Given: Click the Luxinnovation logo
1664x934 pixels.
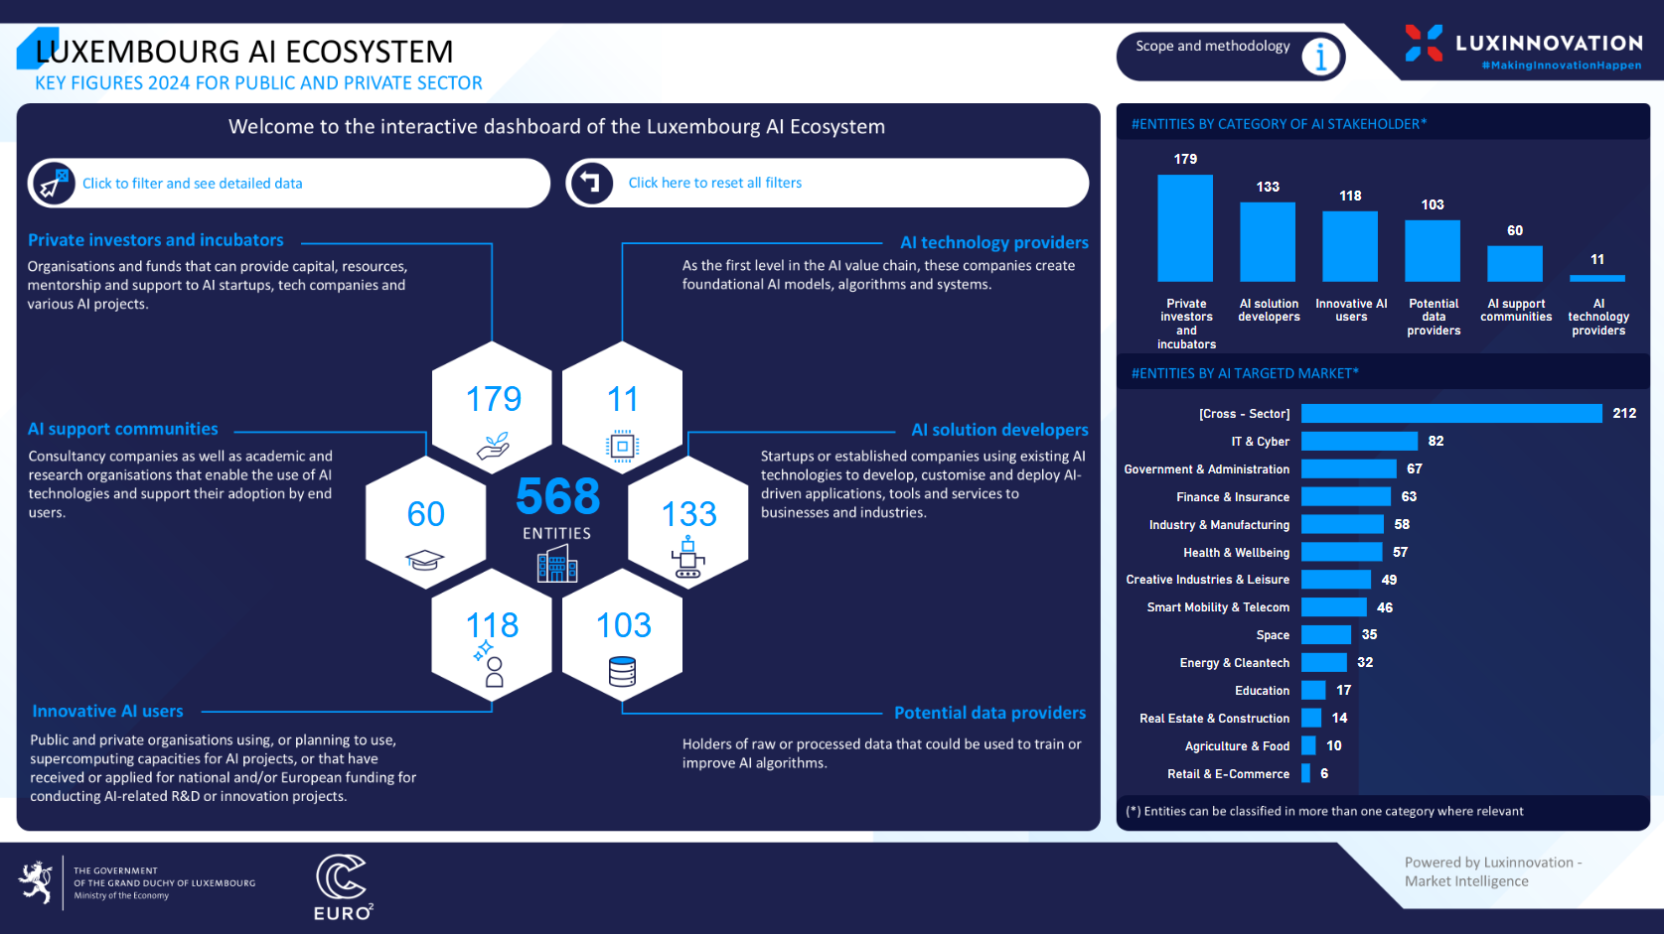Looking at the screenshot, I should point(1523,47).
